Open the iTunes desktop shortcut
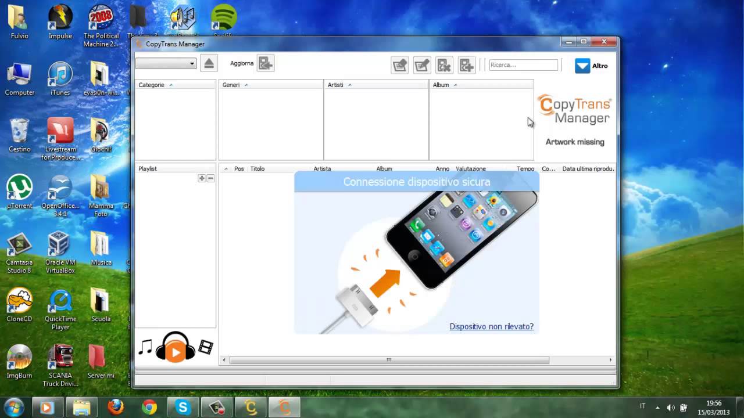Screen dimensions: 744x418 pos(60,78)
